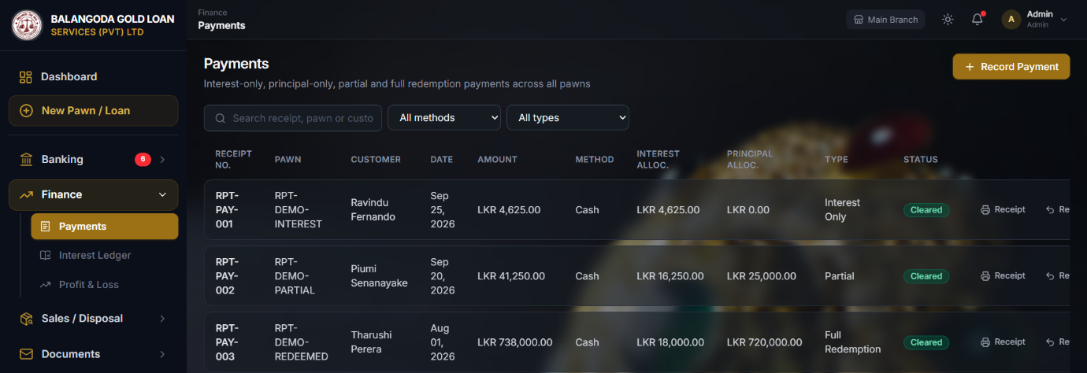Open Interest Ledger page

tap(105, 256)
